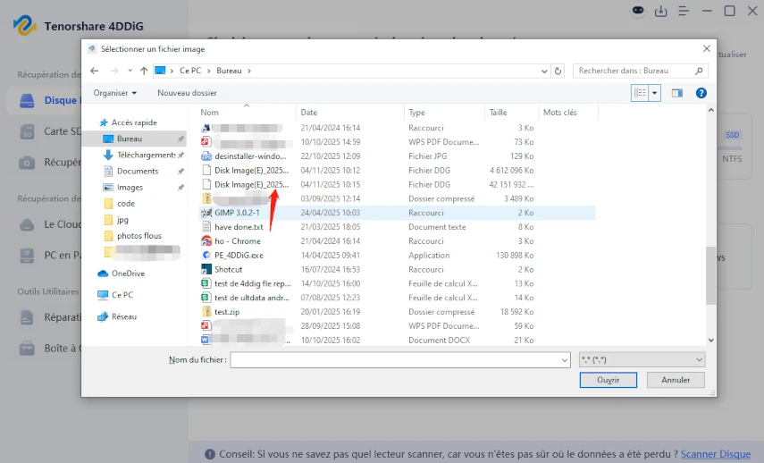Viewport: 764px width, 463px height.
Task: Select Bureau in the navigation pane
Action: pos(129,139)
